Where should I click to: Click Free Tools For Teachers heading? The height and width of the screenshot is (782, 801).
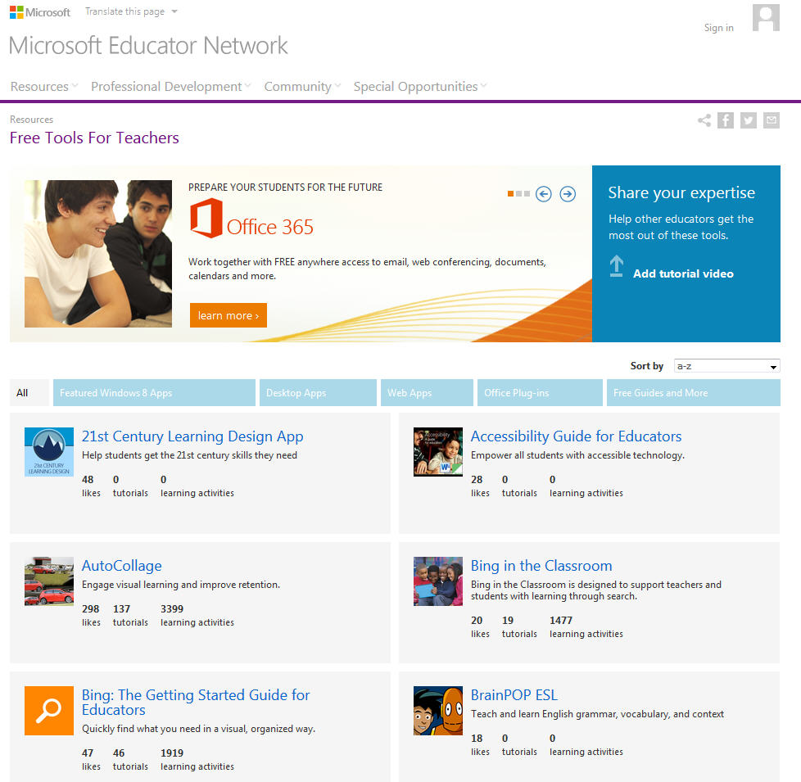94,138
